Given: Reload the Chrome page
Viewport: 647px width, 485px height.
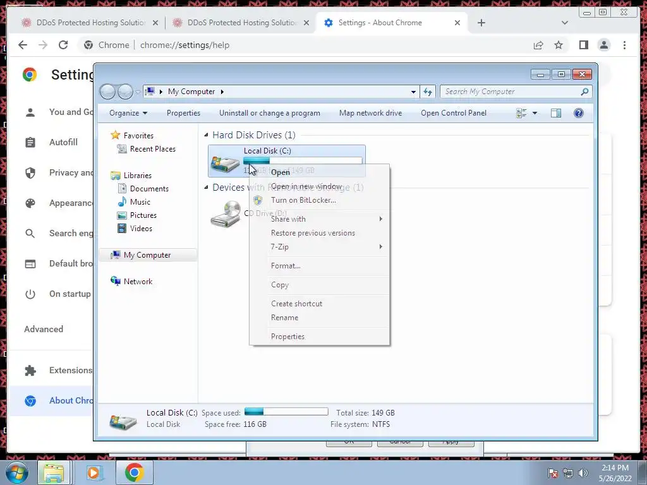Looking at the screenshot, I should [63, 45].
